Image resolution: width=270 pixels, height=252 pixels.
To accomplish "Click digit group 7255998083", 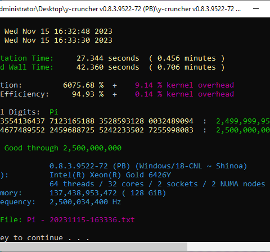I will 171,130.
